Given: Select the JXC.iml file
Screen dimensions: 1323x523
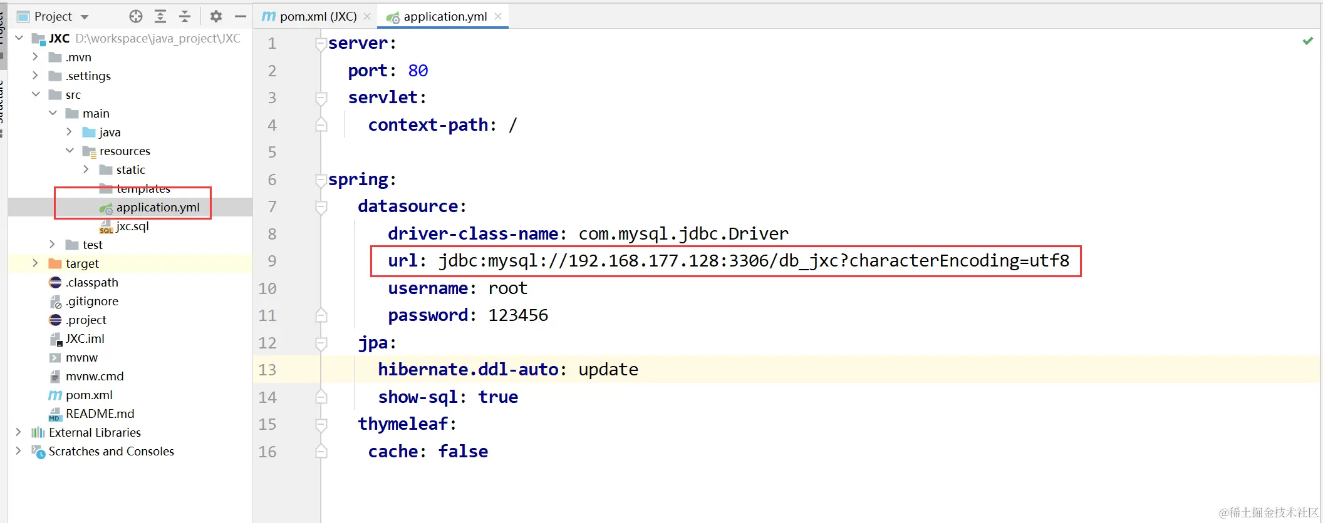Looking at the screenshot, I should click(85, 338).
